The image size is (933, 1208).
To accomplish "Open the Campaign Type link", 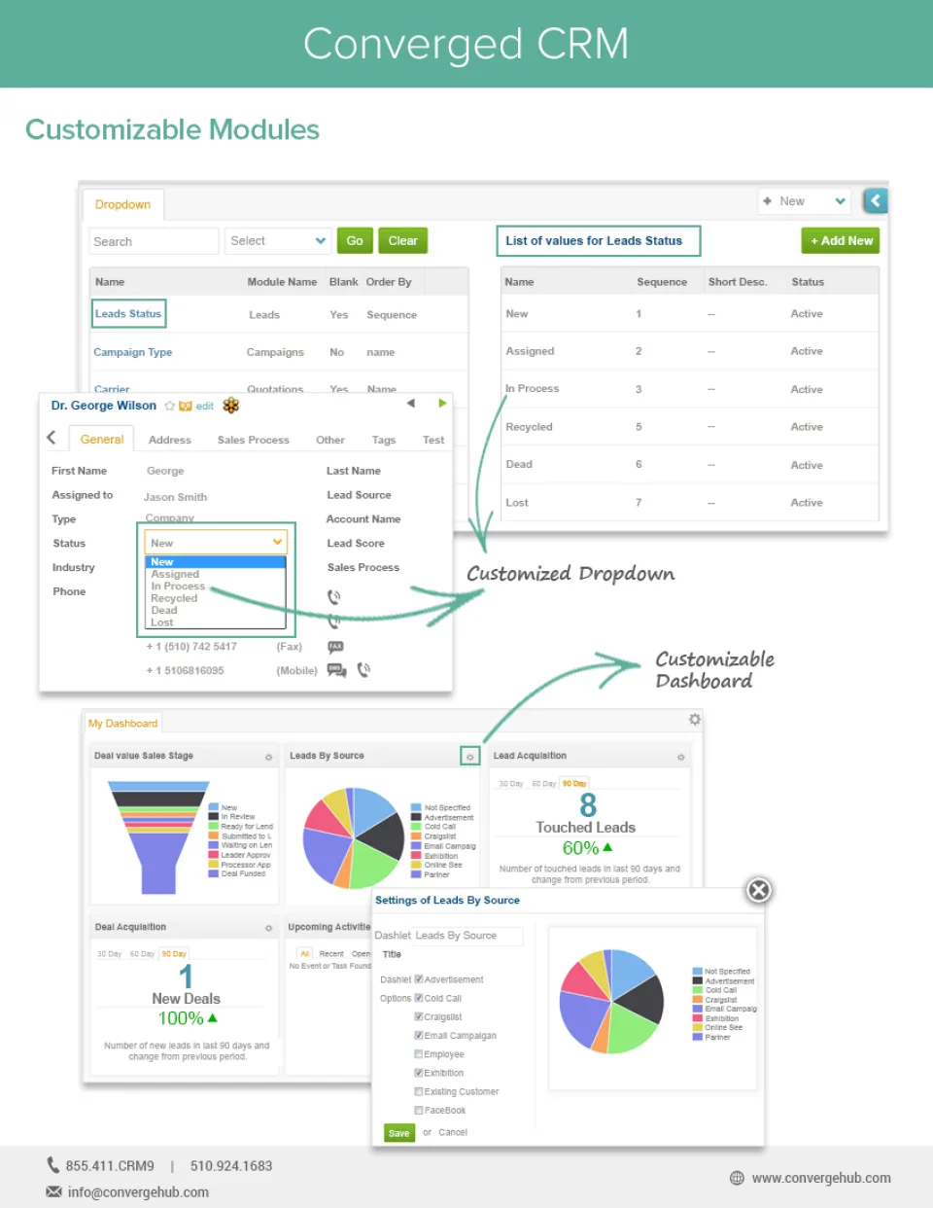I will [132, 352].
